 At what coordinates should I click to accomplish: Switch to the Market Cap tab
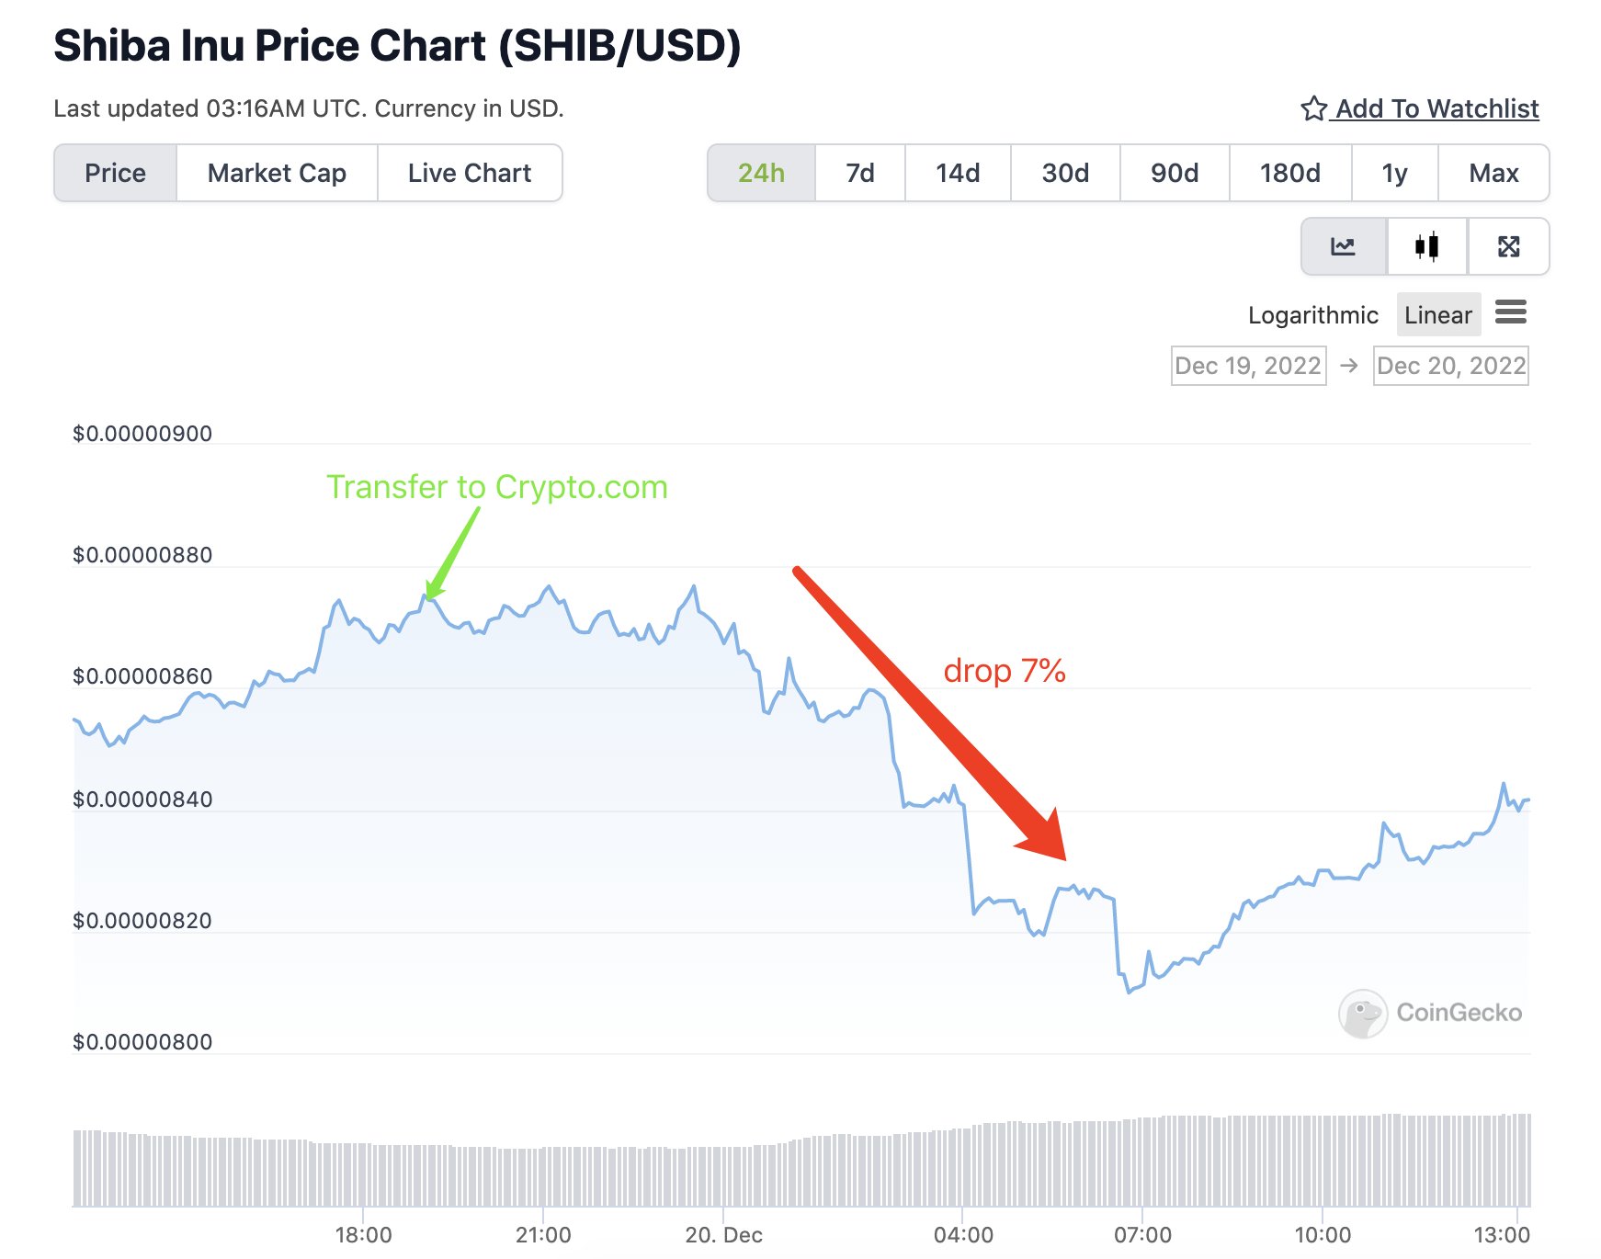277,172
